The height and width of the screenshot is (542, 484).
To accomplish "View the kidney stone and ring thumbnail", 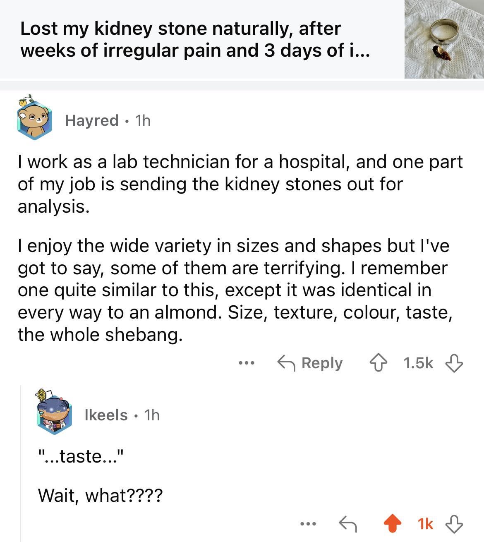I will 444,39.
